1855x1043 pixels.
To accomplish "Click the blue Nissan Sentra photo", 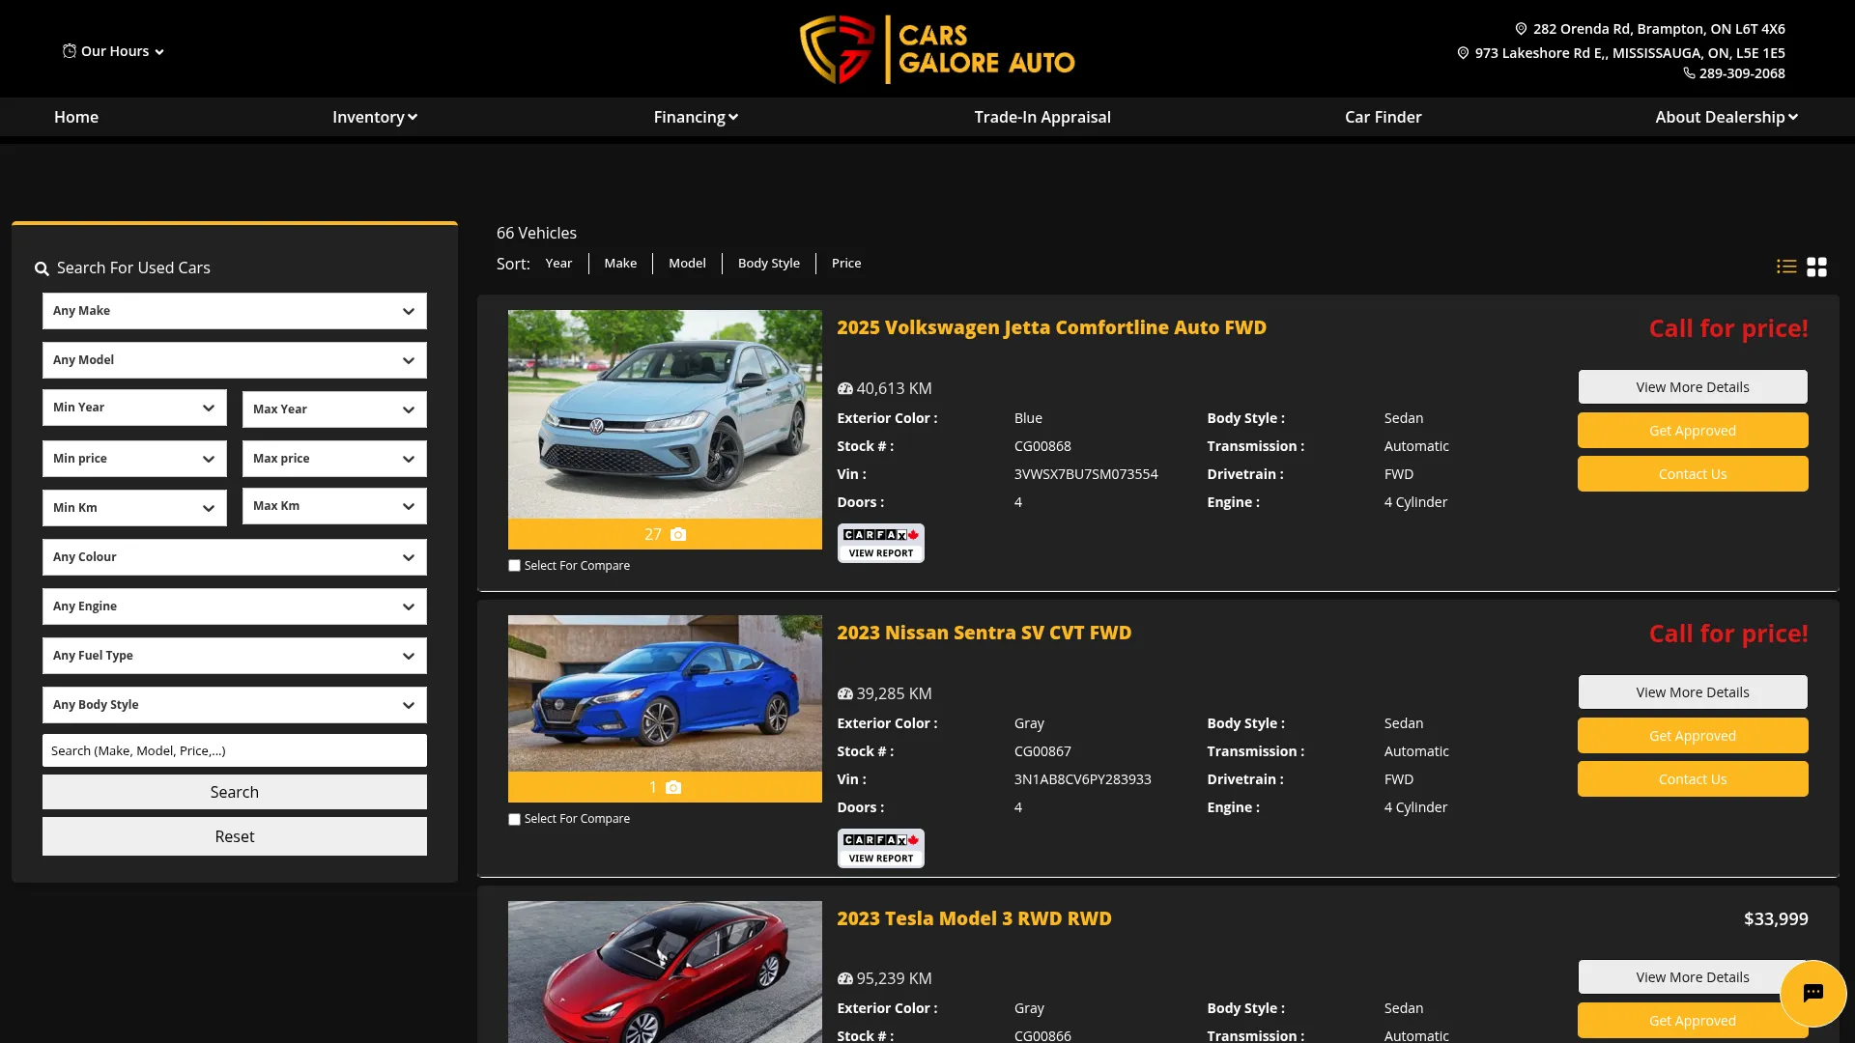I will (665, 693).
